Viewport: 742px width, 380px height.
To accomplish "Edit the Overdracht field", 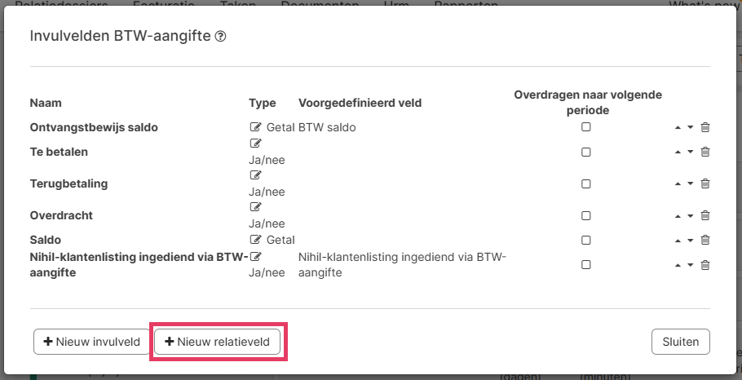I will [256, 207].
